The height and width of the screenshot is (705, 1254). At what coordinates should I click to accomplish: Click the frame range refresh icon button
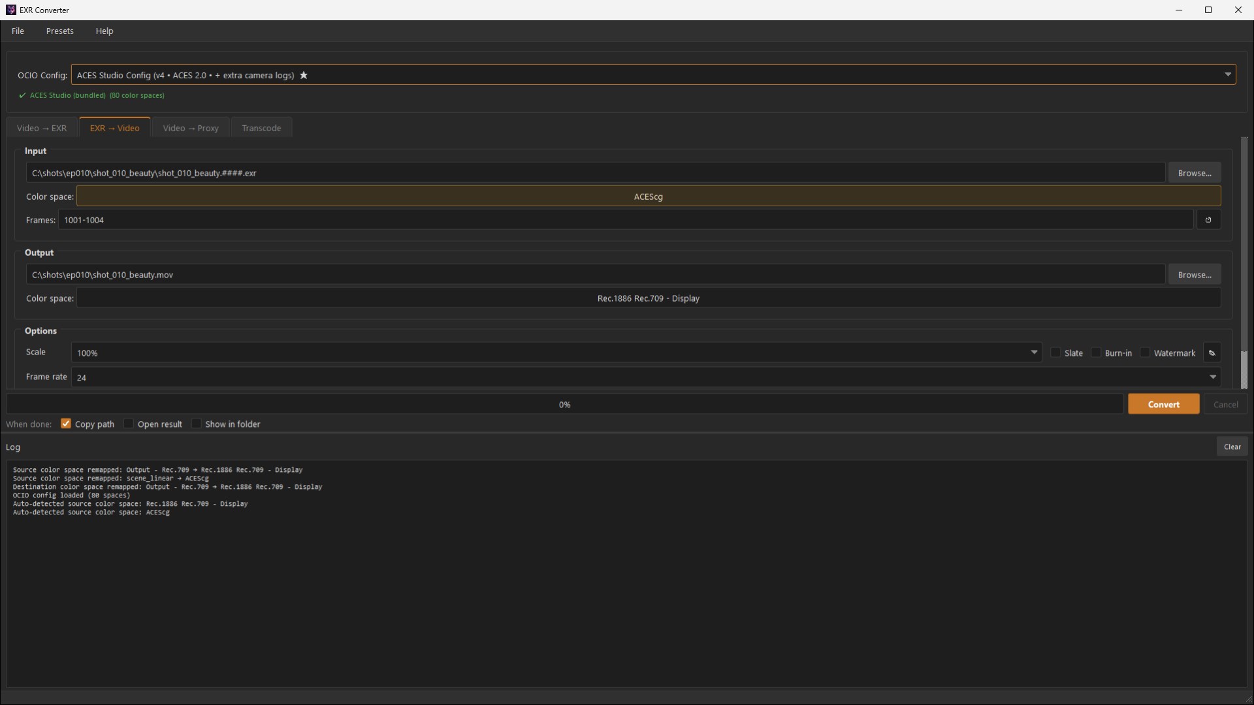coord(1208,220)
